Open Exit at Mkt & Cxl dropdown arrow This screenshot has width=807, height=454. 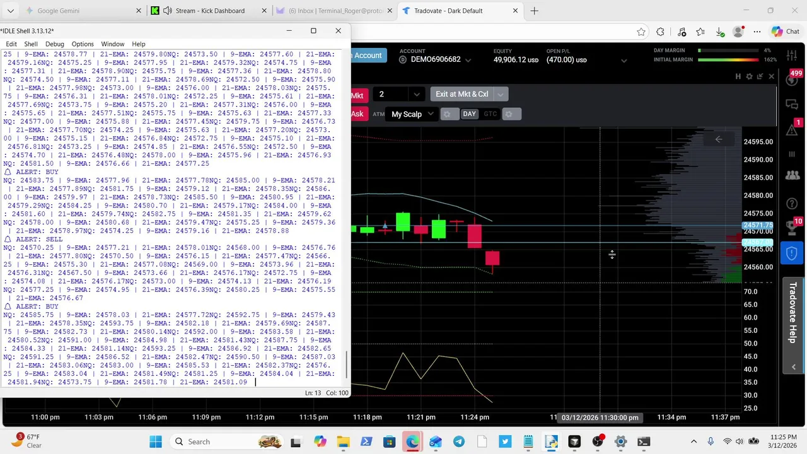501,95
